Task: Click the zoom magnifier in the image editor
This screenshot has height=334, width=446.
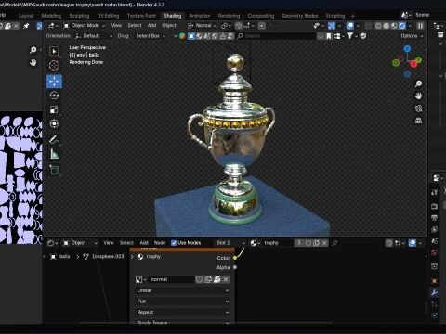Action: (x=33, y=50)
